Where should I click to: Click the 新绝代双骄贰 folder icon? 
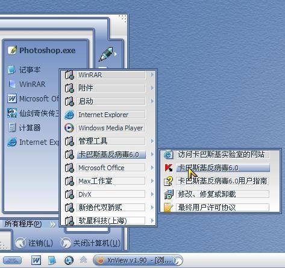tap(69, 208)
